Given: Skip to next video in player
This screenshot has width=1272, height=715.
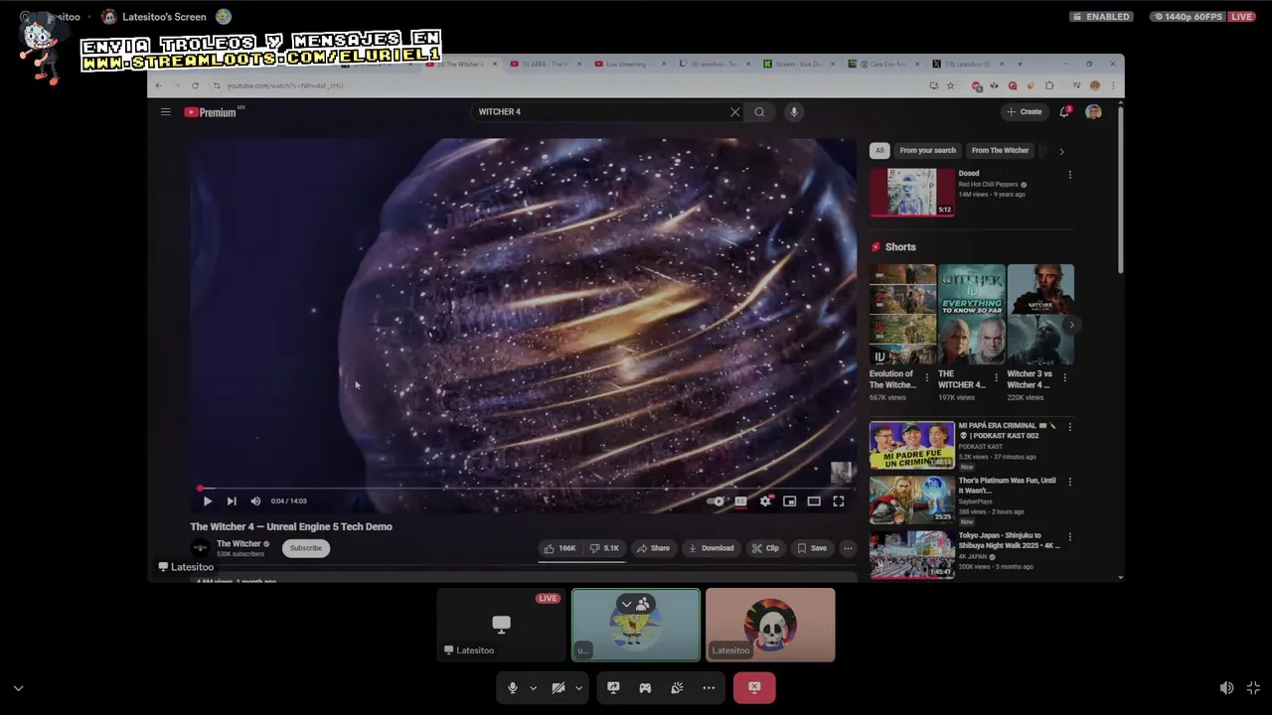Looking at the screenshot, I should click(232, 501).
